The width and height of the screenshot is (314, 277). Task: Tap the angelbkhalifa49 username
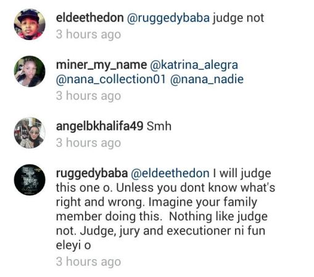(99, 126)
